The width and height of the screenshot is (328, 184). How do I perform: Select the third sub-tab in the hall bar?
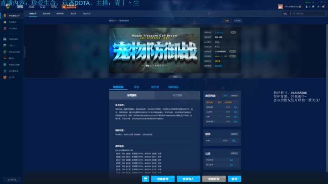point(60,14)
